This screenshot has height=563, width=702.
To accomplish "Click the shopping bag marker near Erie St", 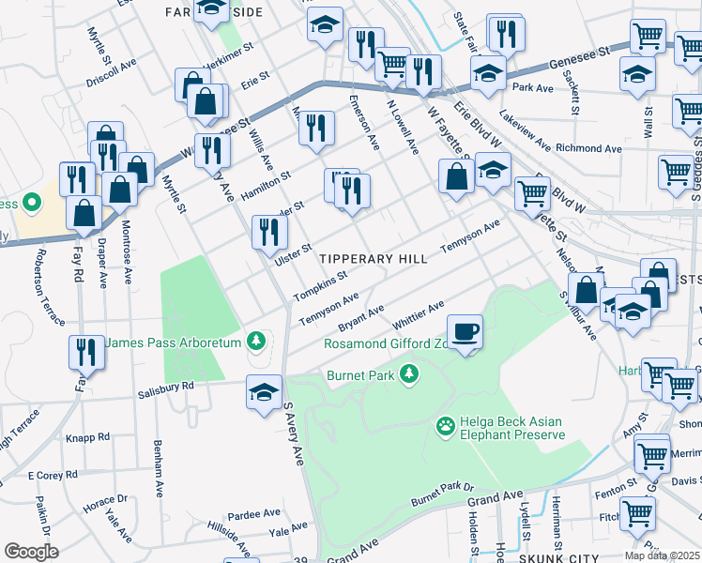I will click(x=205, y=102).
